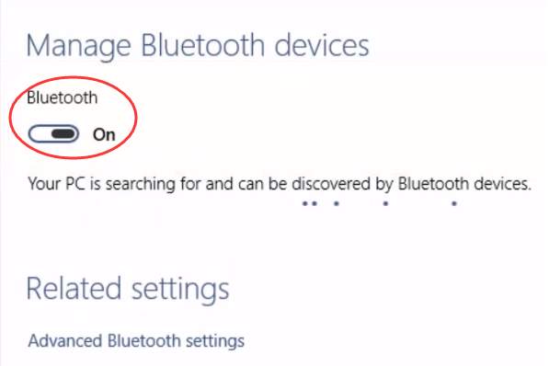Click the word "Manage" in page title
Viewport: 549px width, 366px height.
click(x=79, y=47)
